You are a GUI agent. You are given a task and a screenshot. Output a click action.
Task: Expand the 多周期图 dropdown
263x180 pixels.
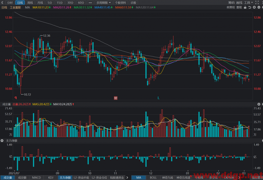[104, 3]
